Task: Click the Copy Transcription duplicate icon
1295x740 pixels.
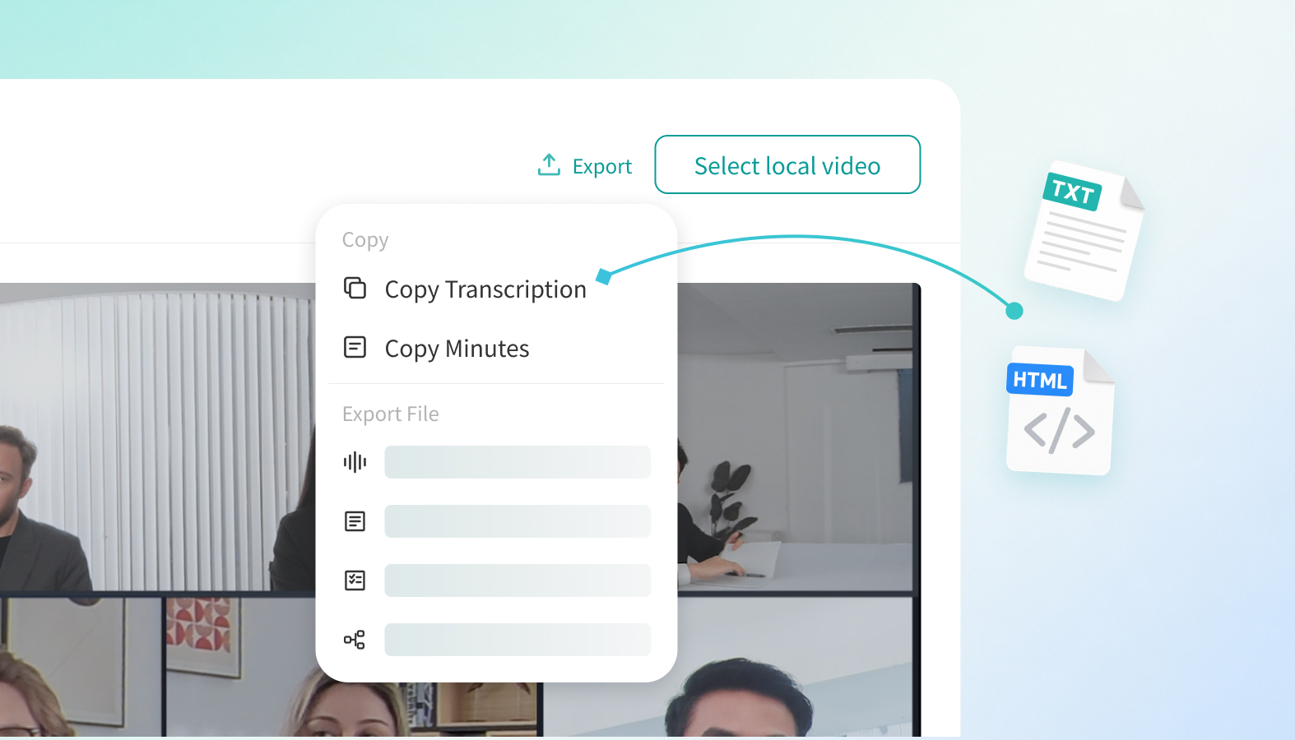Action: point(355,289)
